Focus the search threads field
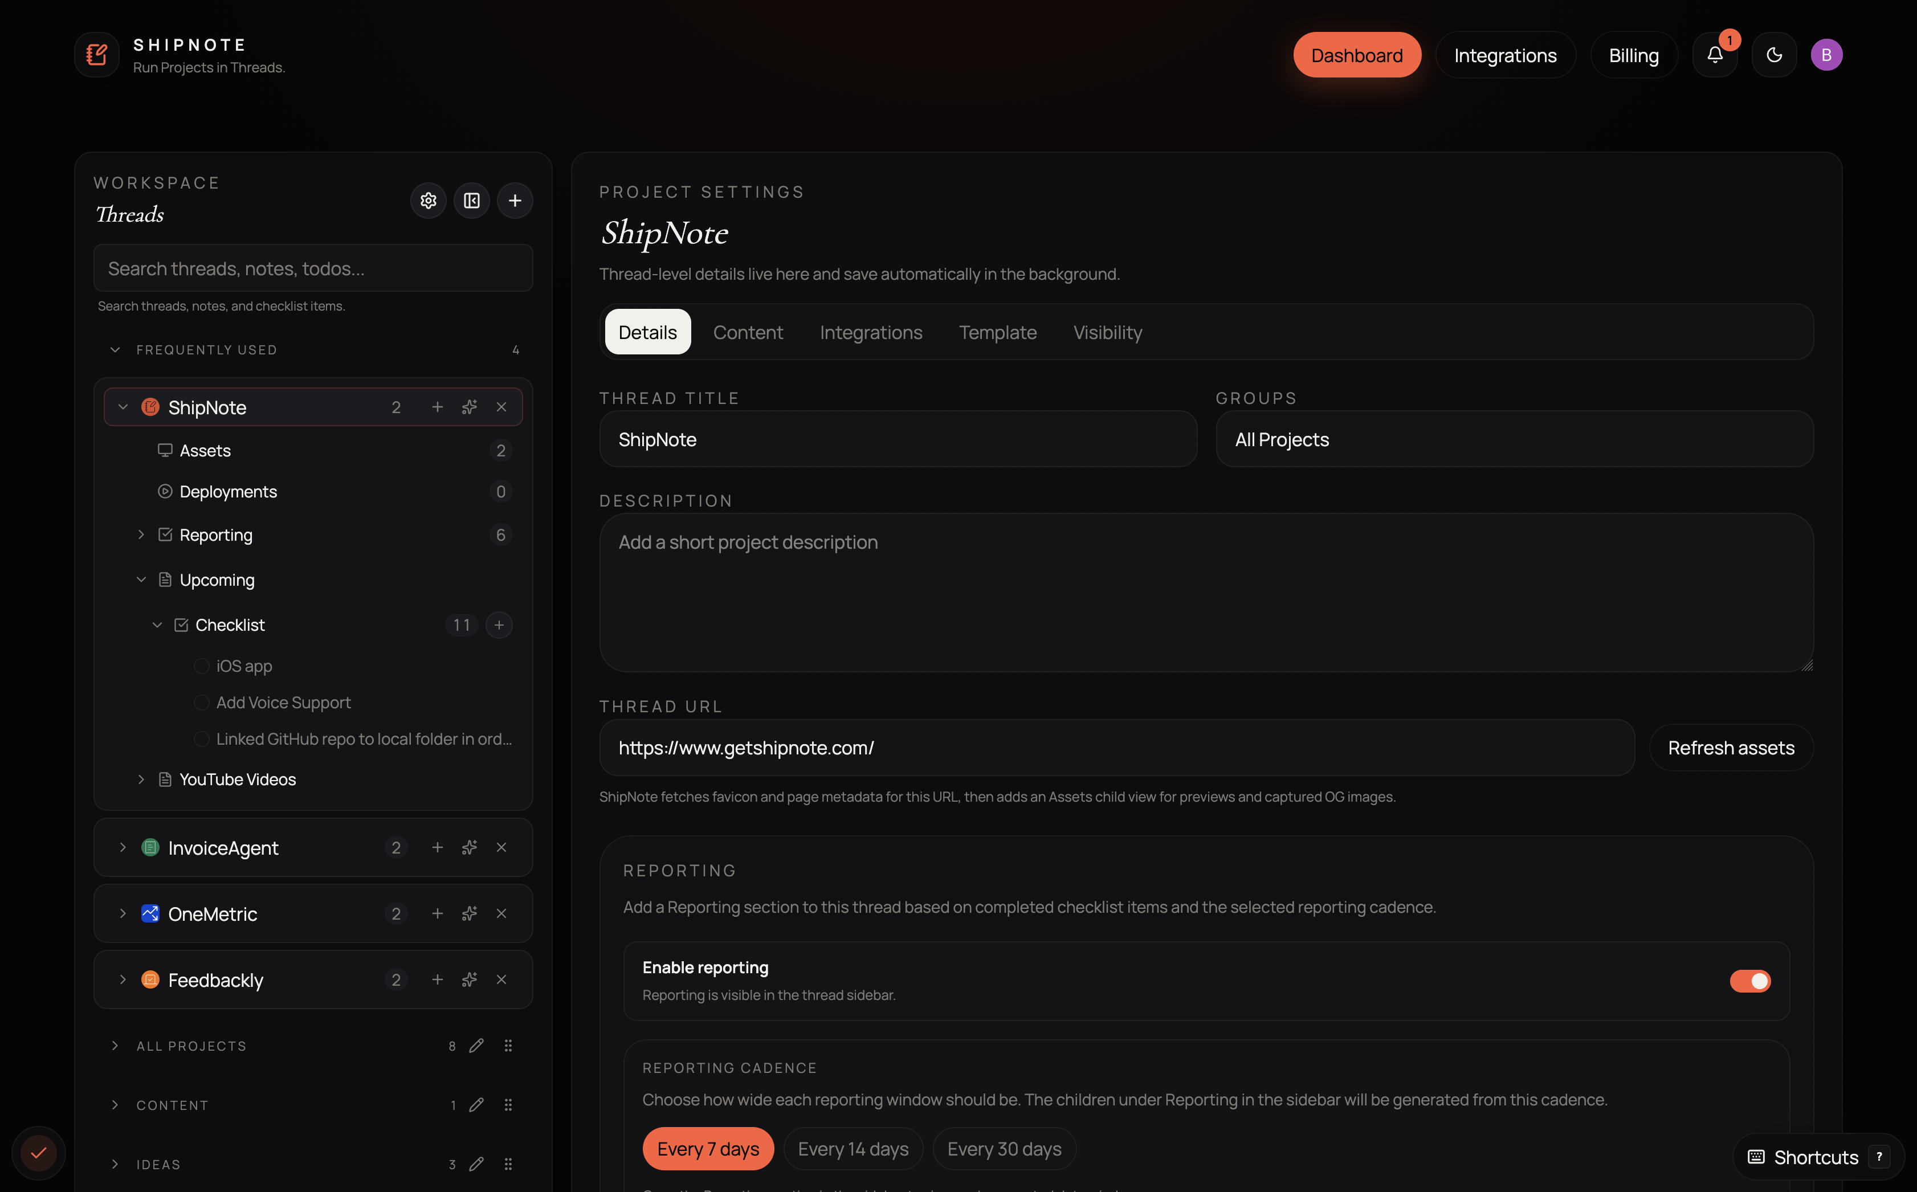Viewport: 1917px width, 1192px height. point(313,268)
